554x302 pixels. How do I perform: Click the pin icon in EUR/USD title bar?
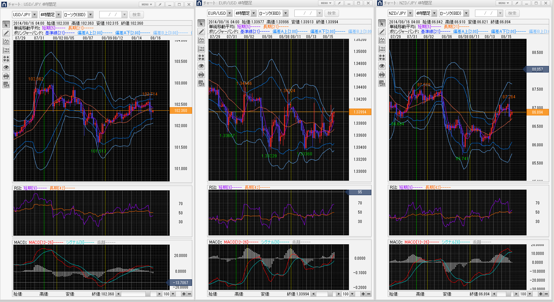point(339,3)
